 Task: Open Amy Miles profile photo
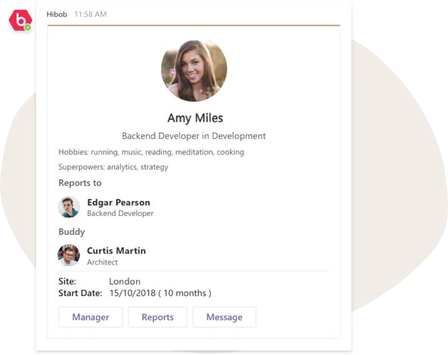click(x=194, y=70)
